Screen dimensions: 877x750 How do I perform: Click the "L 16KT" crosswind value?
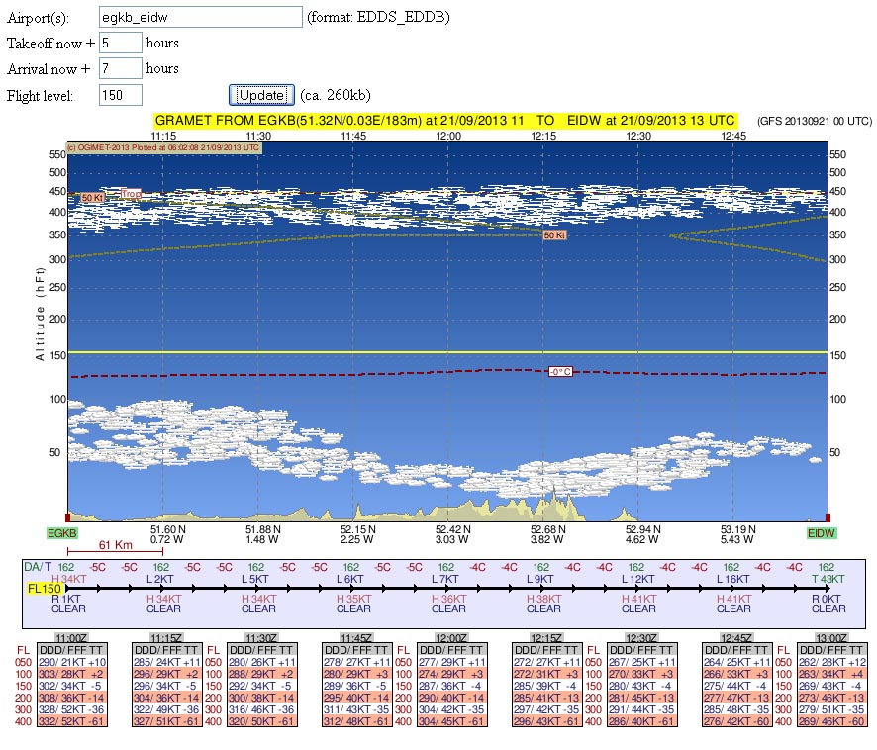[733, 579]
